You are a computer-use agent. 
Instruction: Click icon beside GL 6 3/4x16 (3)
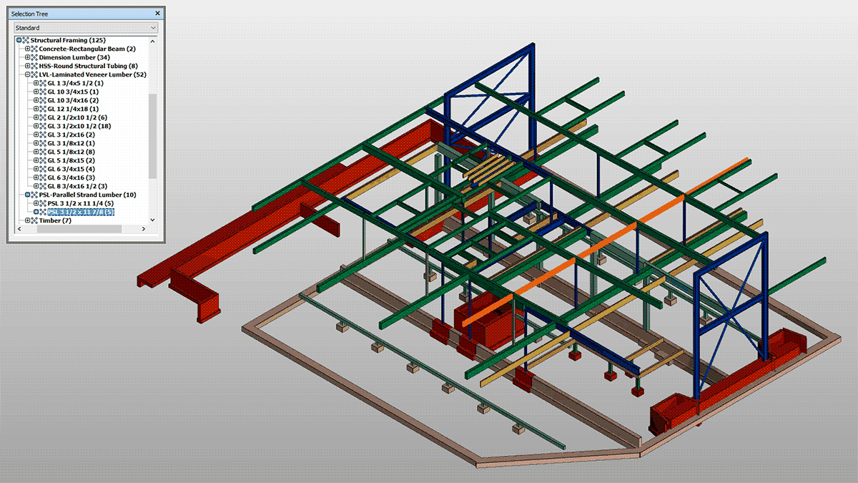click(43, 177)
